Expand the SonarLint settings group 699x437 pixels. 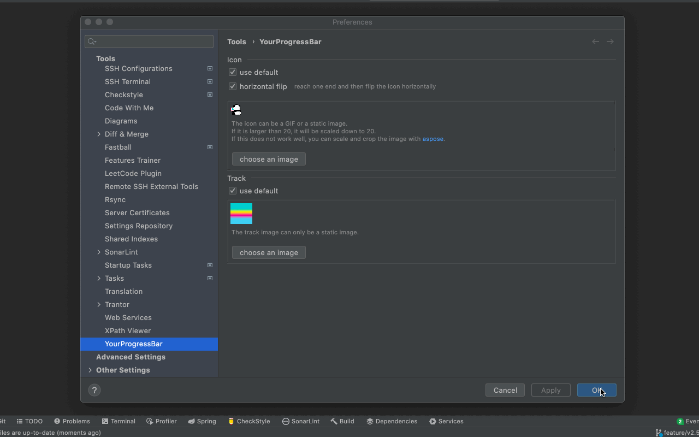[98, 252]
